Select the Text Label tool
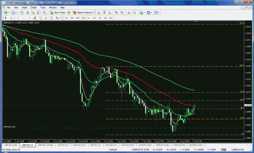The width and height of the screenshot is (254, 153). click(52, 18)
